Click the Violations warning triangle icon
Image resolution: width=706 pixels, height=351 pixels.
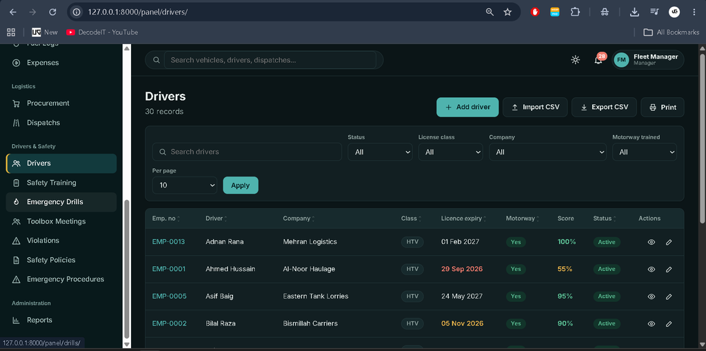tap(17, 241)
